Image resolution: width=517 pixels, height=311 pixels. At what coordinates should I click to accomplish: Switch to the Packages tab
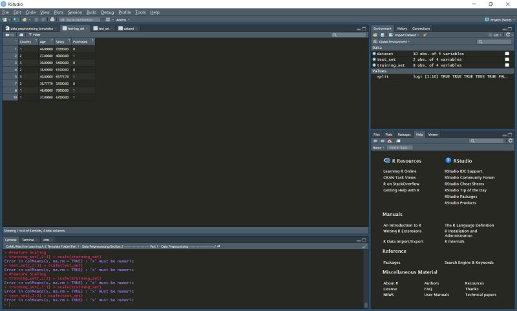[x=404, y=134]
